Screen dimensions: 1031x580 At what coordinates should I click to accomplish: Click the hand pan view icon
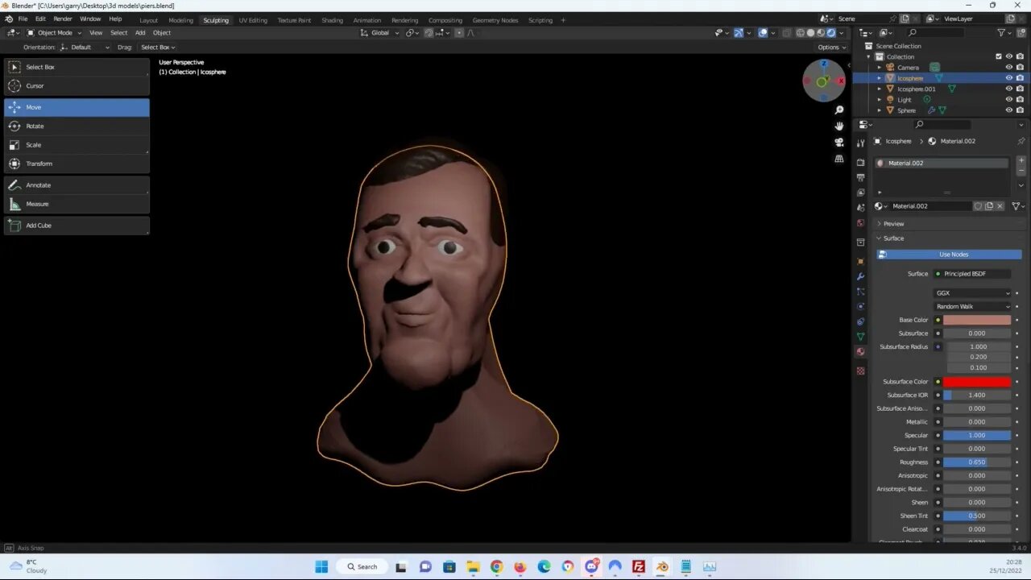[x=839, y=126]
